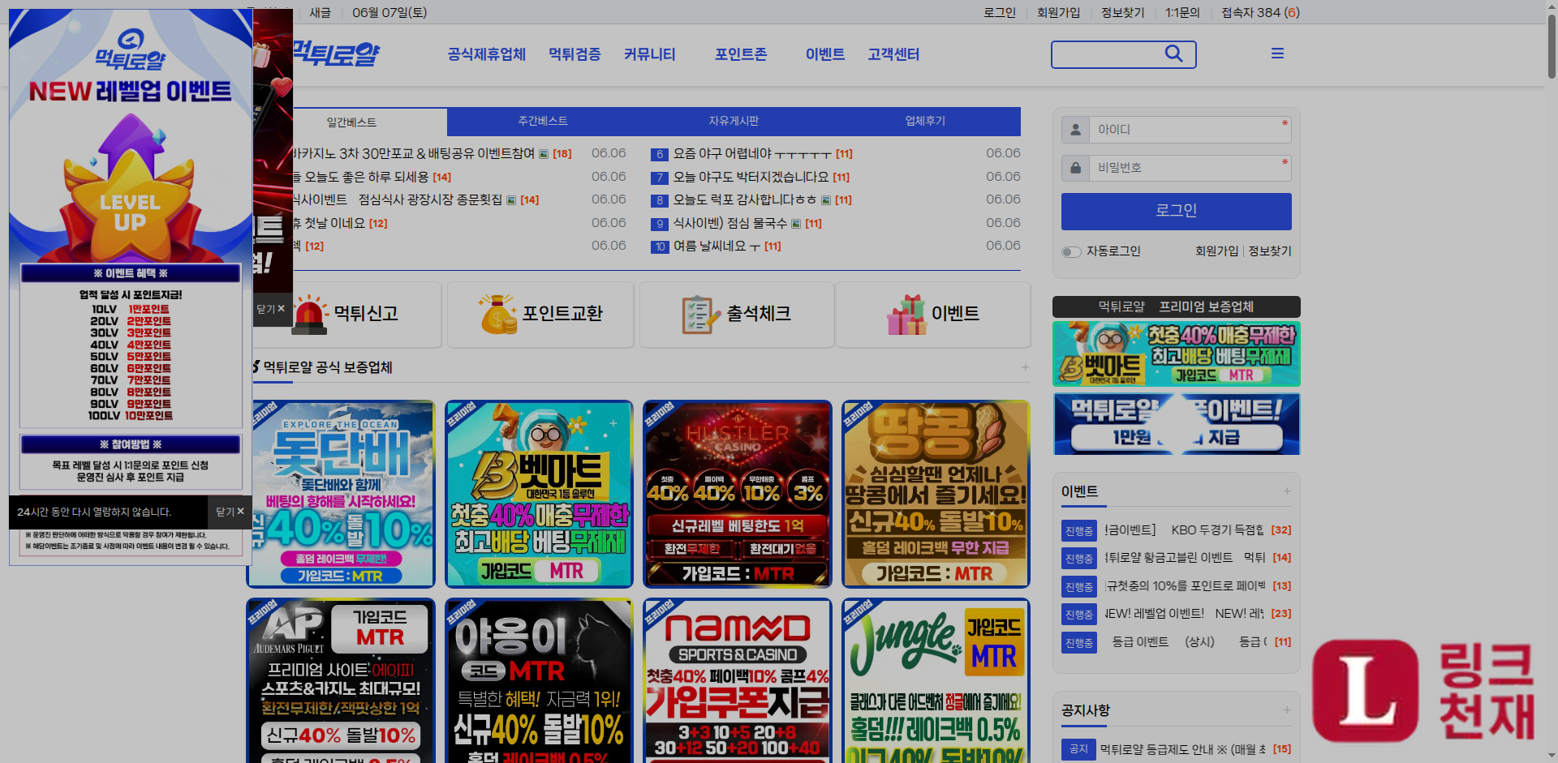Screen dimensions: 1558x763
Task: Expand the 공지사항 panel plus icon
Action: pyautogui.click(x=1287, y=710)
